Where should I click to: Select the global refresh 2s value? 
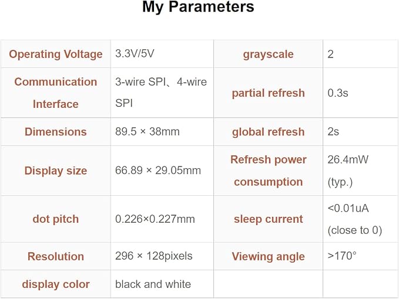click(x=333, y=131)
